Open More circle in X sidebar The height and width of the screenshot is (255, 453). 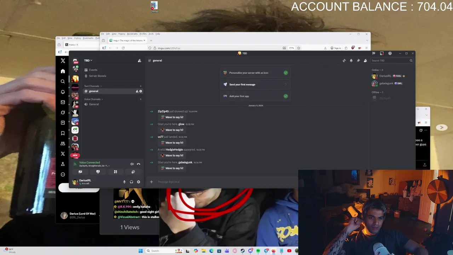pos(63,174)
